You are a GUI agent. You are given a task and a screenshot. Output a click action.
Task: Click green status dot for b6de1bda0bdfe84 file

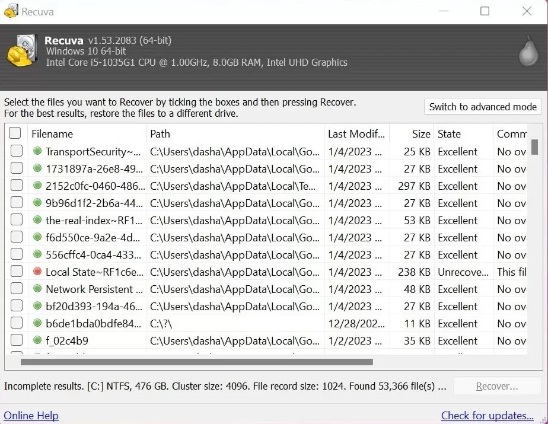coord(37,323)
